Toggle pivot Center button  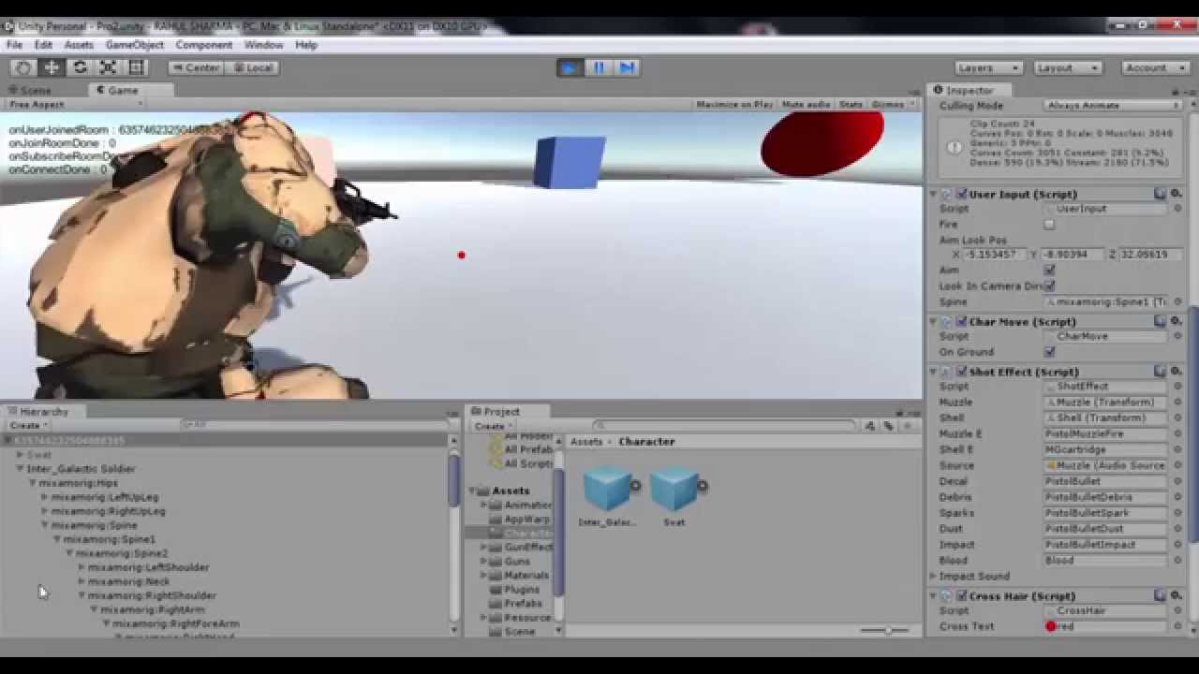pos(196,67)
